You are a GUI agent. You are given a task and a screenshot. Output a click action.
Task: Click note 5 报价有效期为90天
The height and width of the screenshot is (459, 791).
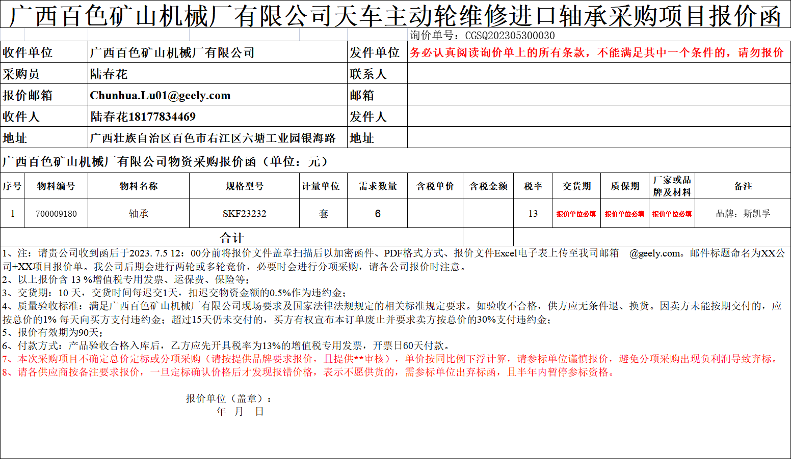pyautogui.click(x=52, y=332)
